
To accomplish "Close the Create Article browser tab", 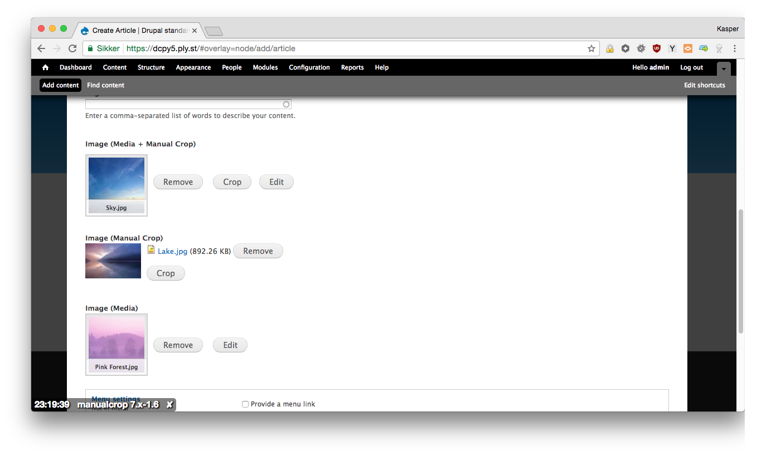I will (x=195, y=31).
